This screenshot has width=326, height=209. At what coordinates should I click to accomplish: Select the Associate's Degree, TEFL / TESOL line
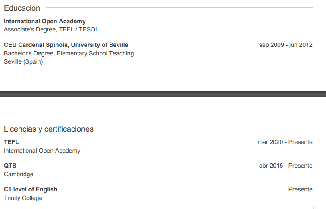(51, 29)
